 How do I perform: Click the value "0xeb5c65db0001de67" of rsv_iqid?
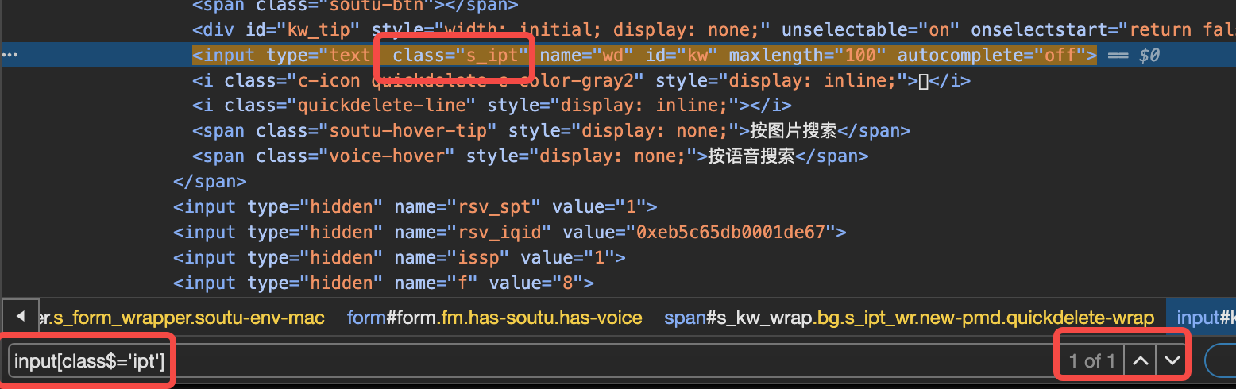tap(731, 233)
